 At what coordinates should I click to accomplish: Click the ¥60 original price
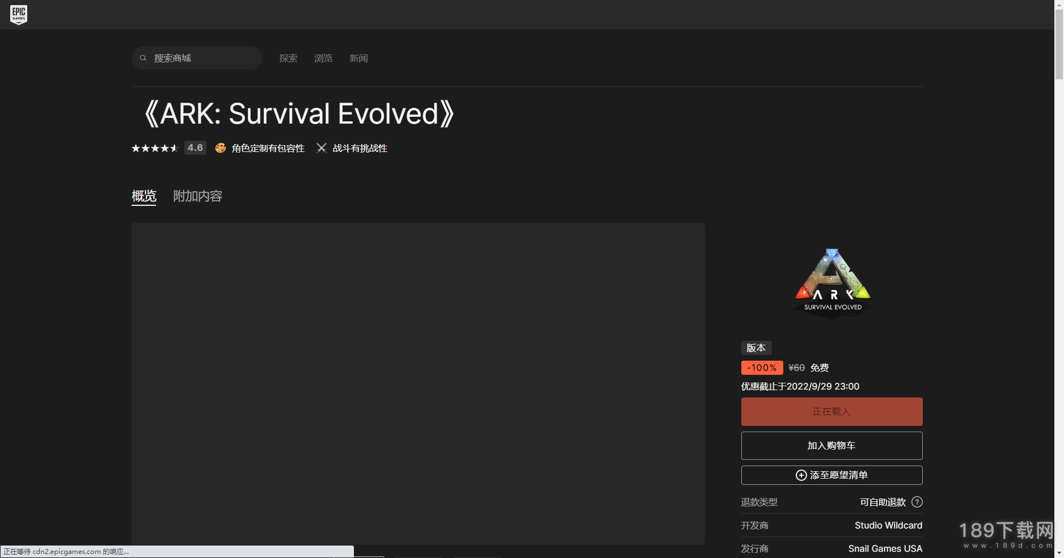(796, 367)
